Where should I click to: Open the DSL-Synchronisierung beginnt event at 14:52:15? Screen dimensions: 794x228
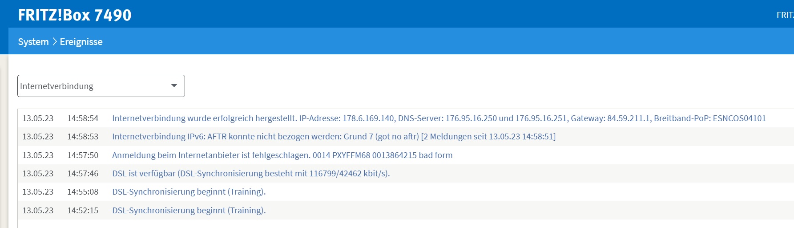click(189, 211)
